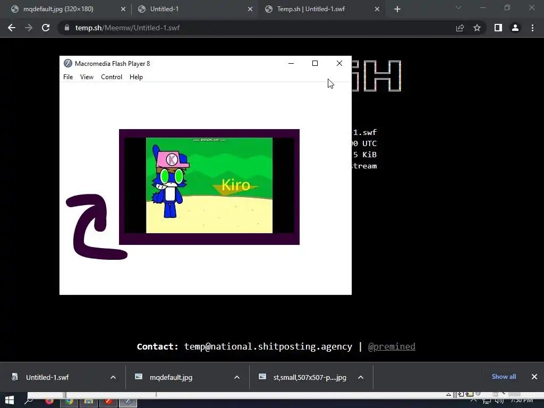The image size is (544, 408).
Task: Click the mqdefault.jpg image file icon
Action: click(x=139, y=377)
